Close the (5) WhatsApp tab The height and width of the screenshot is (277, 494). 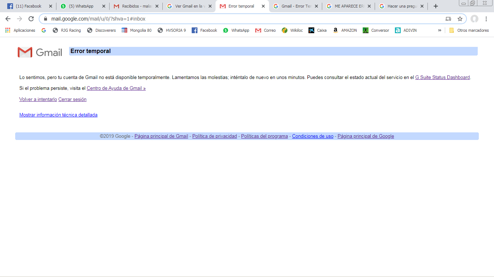[x=104, y=6]
